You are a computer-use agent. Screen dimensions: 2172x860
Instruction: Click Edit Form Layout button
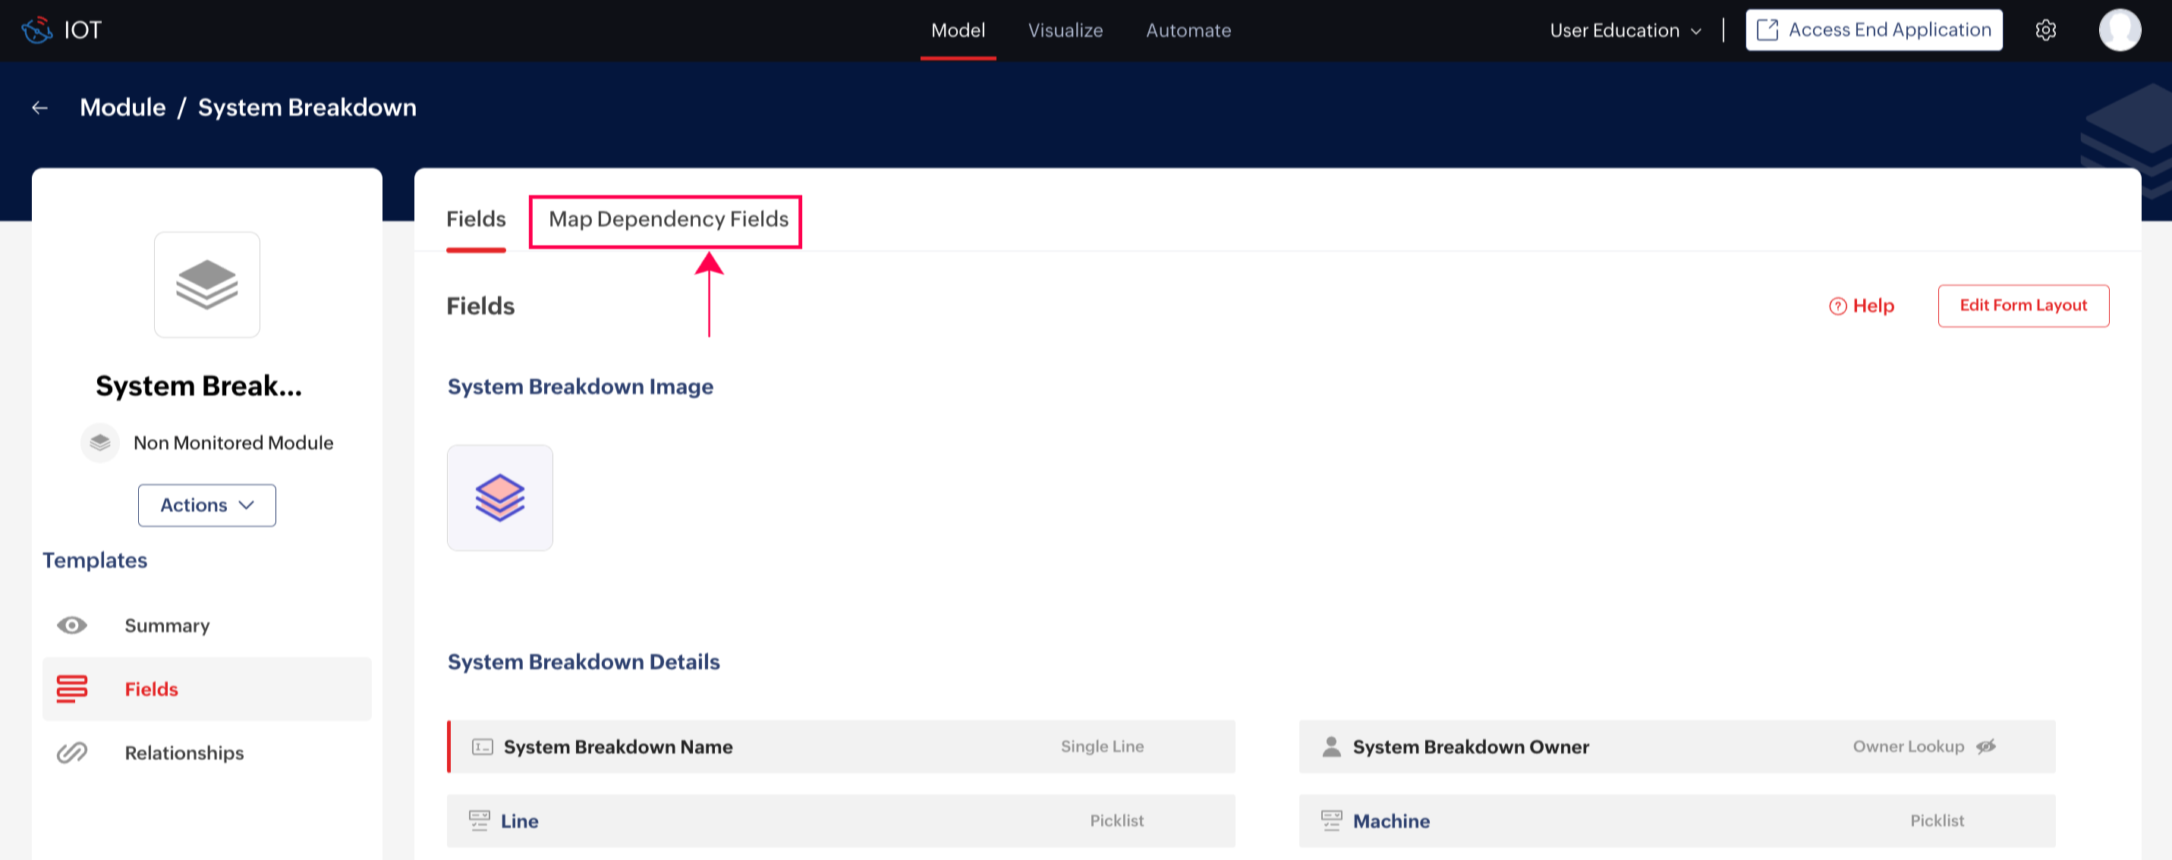pos(2022,305)
